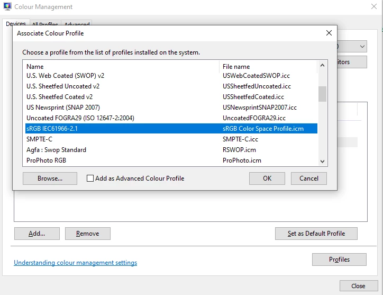Click the Browse... button
The image size is (383, 295).
(x=50, y=178)
